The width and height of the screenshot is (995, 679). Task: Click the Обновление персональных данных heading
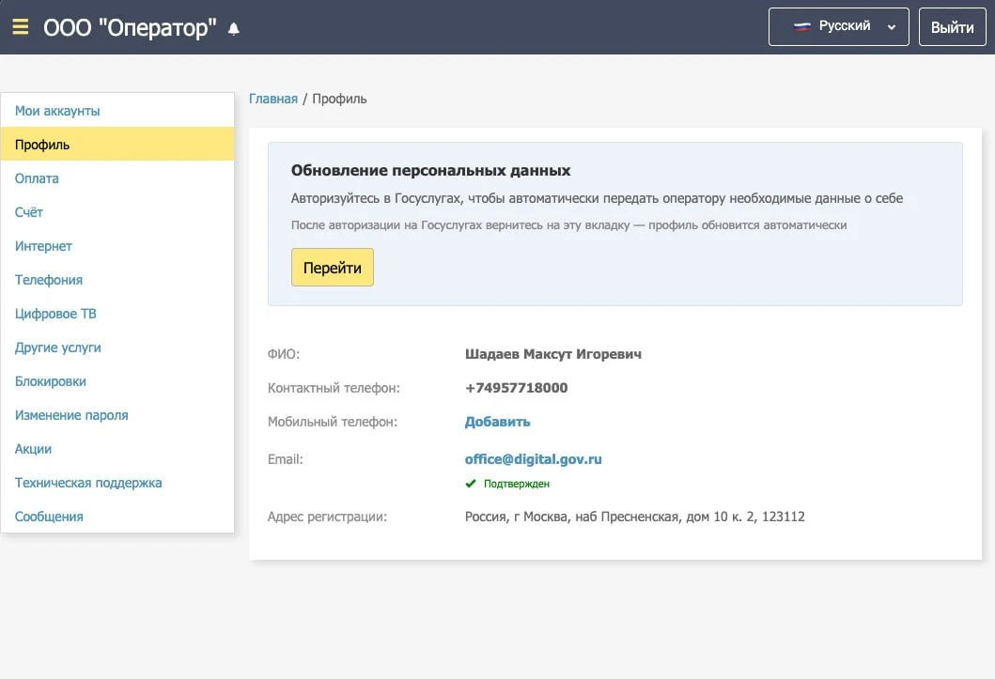pyautogui.click(x=431, y=170)
